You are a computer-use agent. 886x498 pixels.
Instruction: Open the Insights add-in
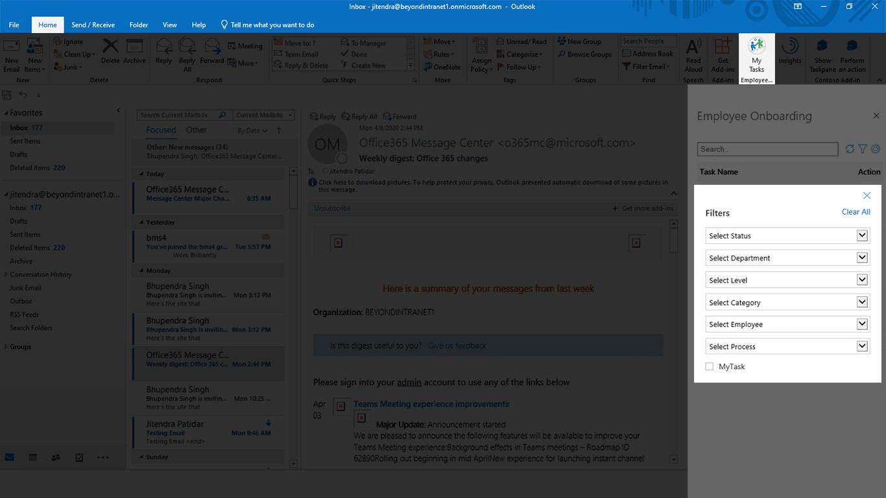(x=789, y=51)
